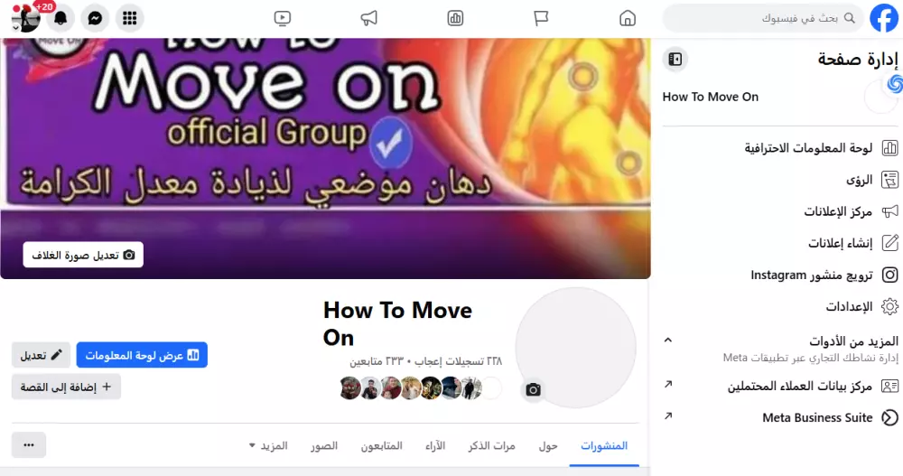
Task: Open the Messenger icon
Action: click(95, 18)
